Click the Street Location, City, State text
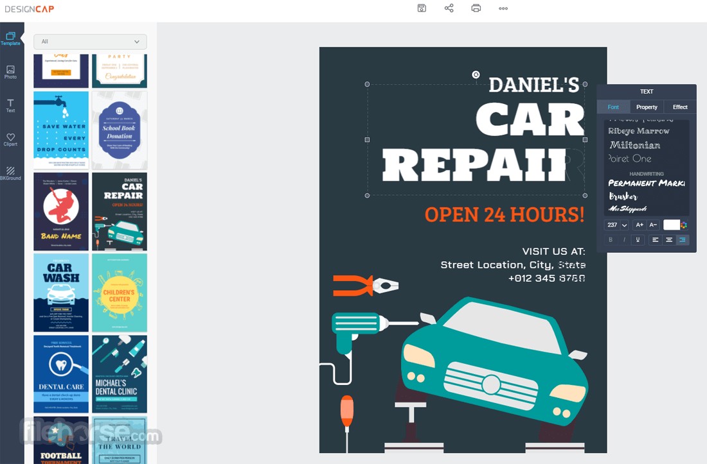The image size is (707, 464). 513,264
